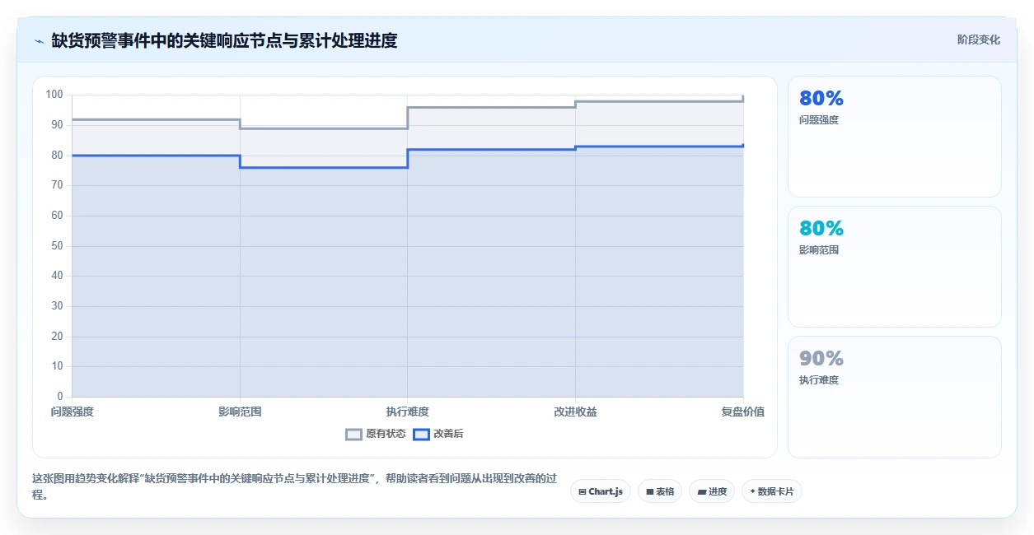1034x535 pixels.
Task: Click the 90% value in 执行难度 card
Action: tap(821, 358)
